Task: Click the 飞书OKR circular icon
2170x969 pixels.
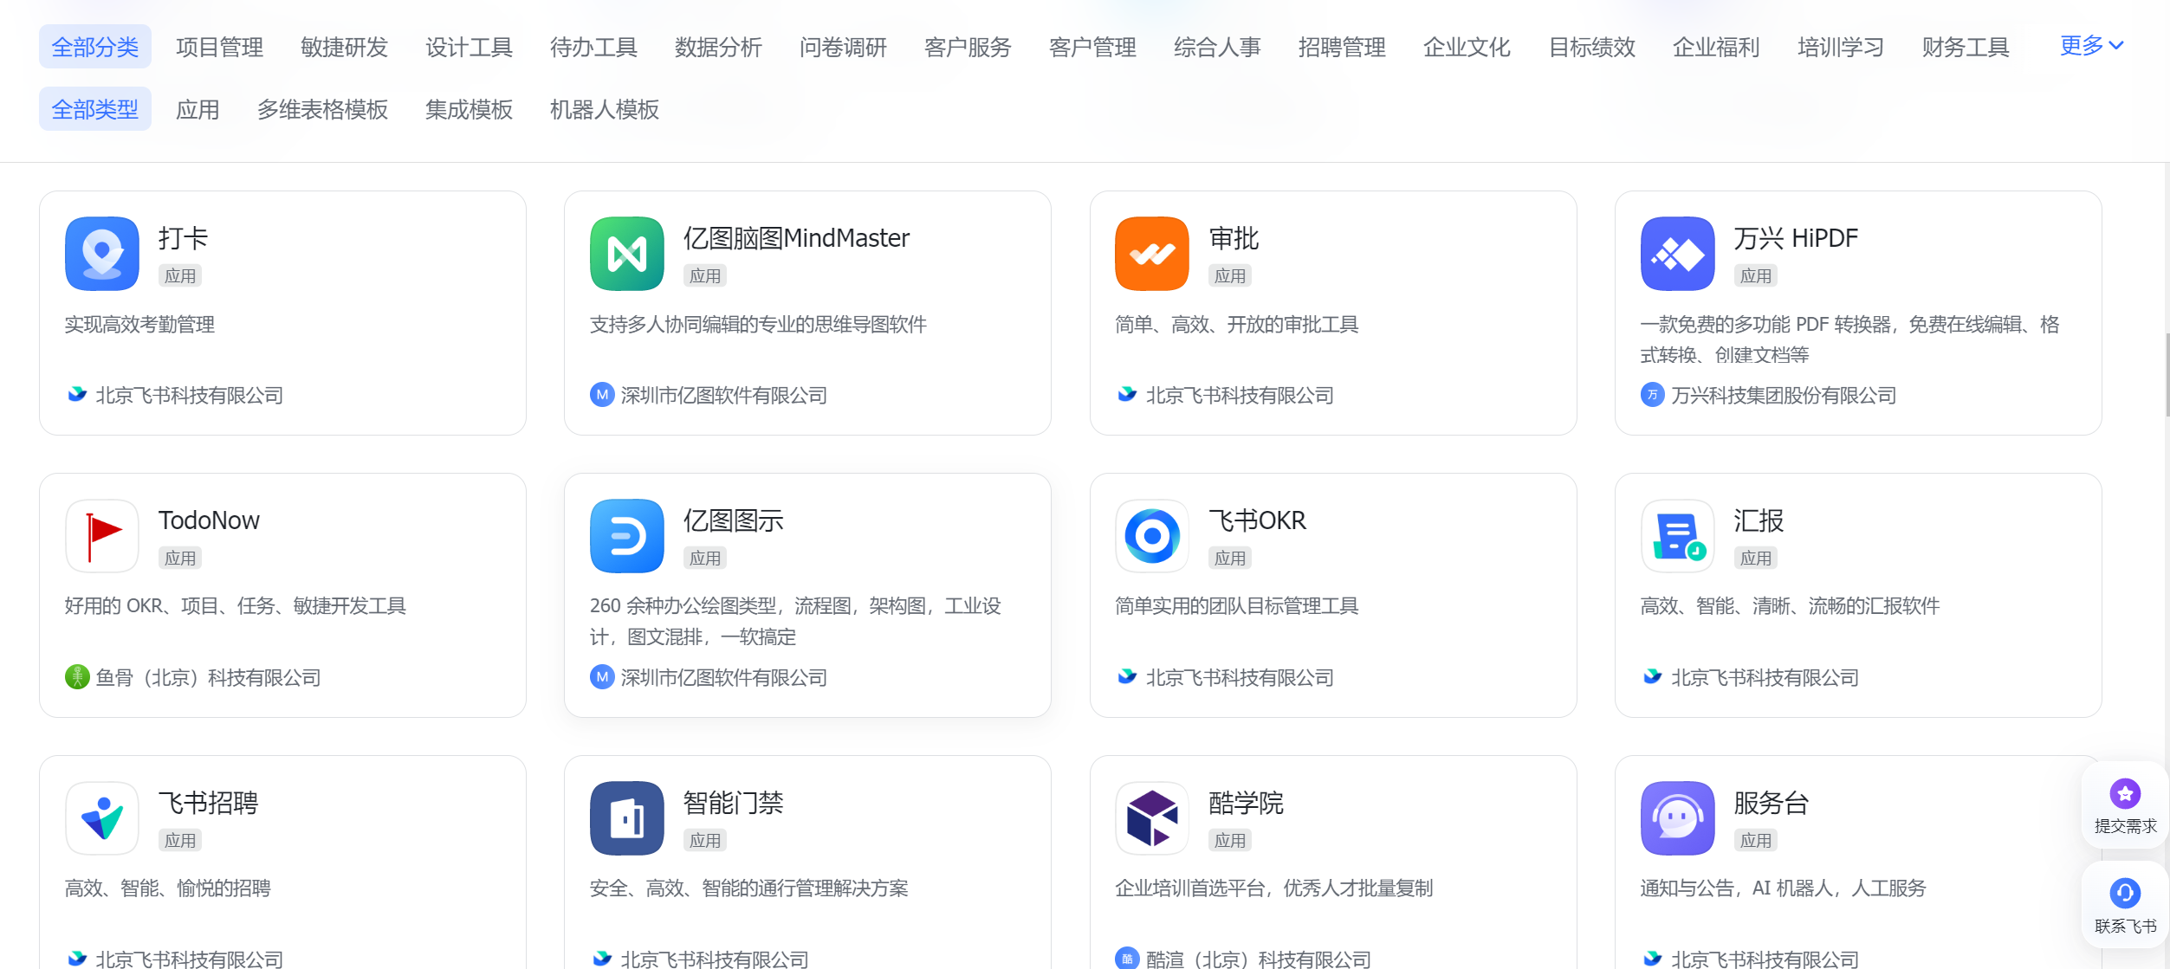Action: coord(1152,536)
